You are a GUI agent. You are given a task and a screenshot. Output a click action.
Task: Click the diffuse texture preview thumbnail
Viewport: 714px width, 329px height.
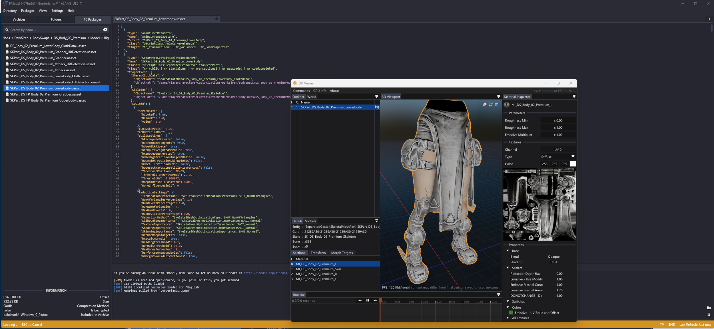point(539,204)
